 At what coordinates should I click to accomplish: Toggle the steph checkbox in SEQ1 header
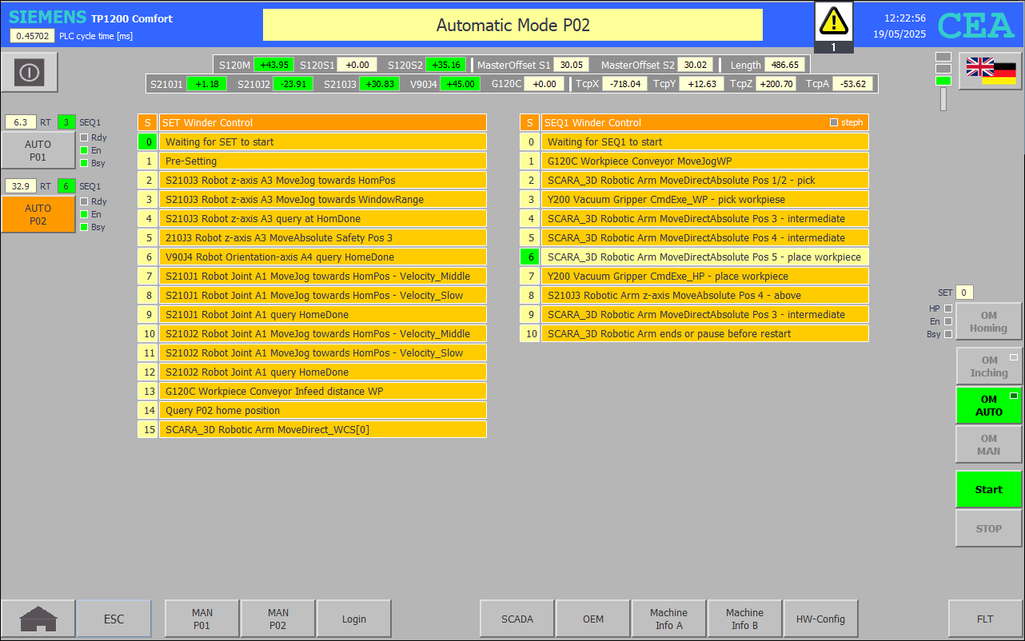coord(834,122)
